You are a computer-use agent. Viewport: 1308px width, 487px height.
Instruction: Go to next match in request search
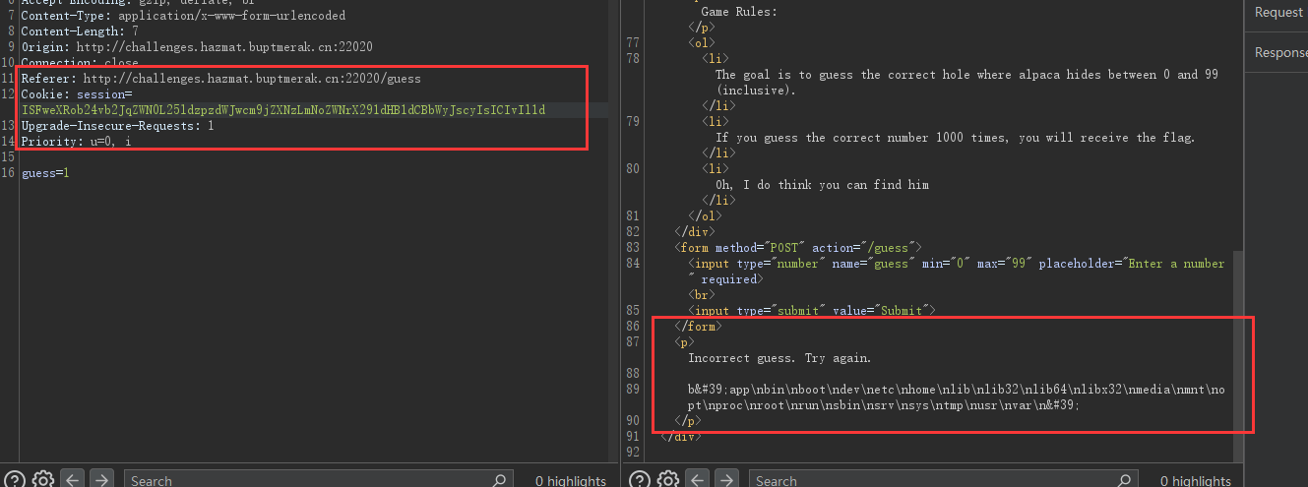tap(101, 480)
